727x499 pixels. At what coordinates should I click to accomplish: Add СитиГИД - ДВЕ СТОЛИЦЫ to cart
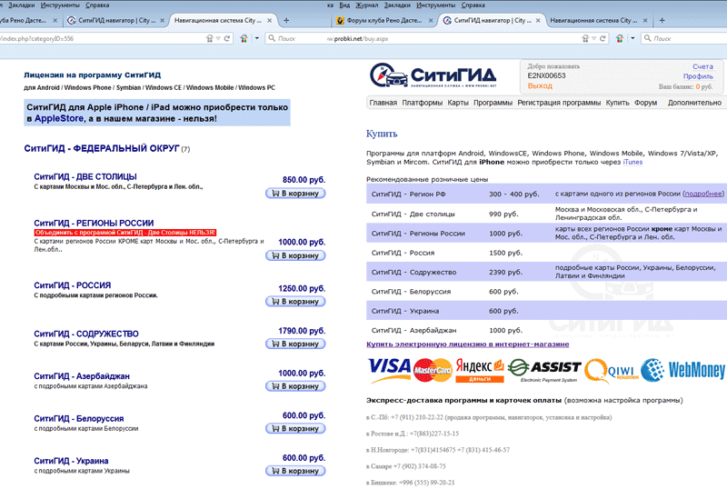[x=295, y=194]
